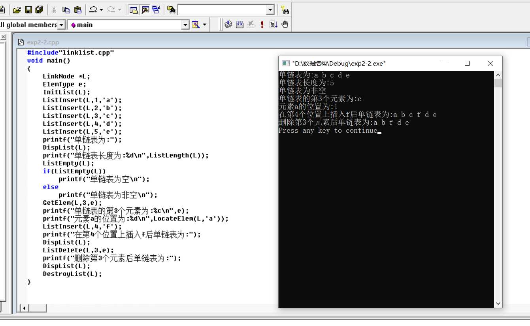Viewport: 530px width, 326px height.
Task: Save the current file with the floppy icon
Action: pos(28,10)
